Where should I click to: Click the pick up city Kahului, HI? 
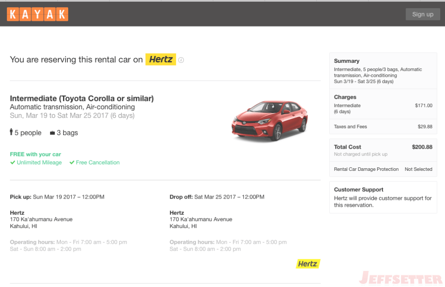click(x=23, y=226)
